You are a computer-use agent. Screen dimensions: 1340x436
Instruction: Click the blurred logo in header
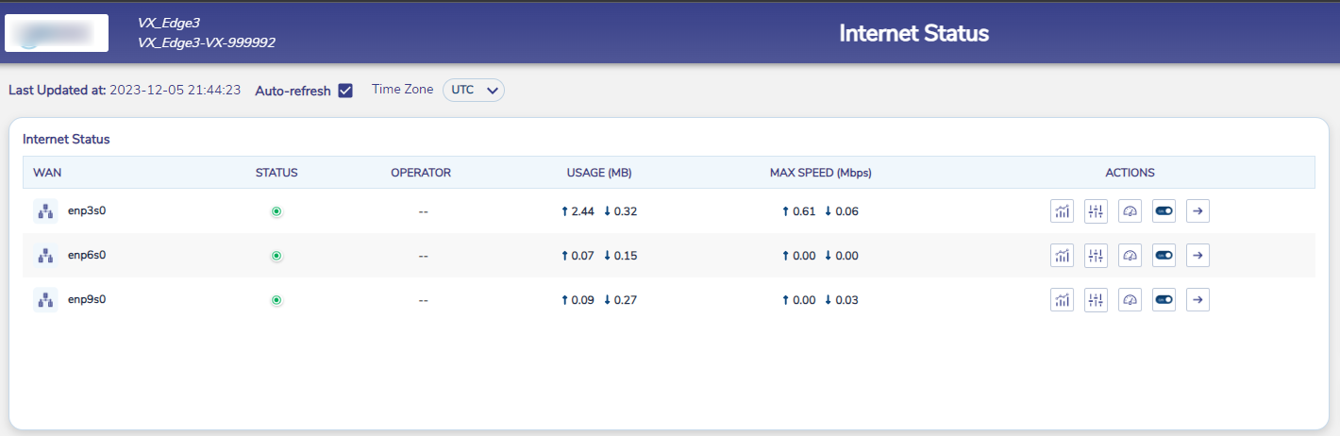pos(57,32)
